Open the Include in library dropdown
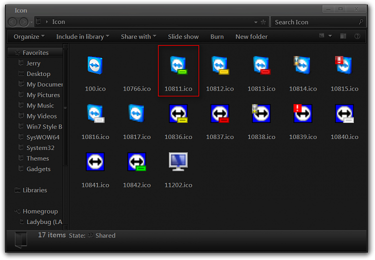This screenshot has height=260, width=375. [x=82, y=36]
